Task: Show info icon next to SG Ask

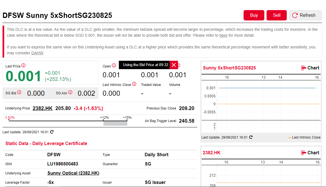Action: click(x=70, y=92)
